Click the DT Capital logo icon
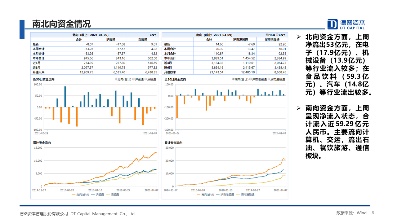The width and height of the screenshot is (397, 223). click(333, 24)
